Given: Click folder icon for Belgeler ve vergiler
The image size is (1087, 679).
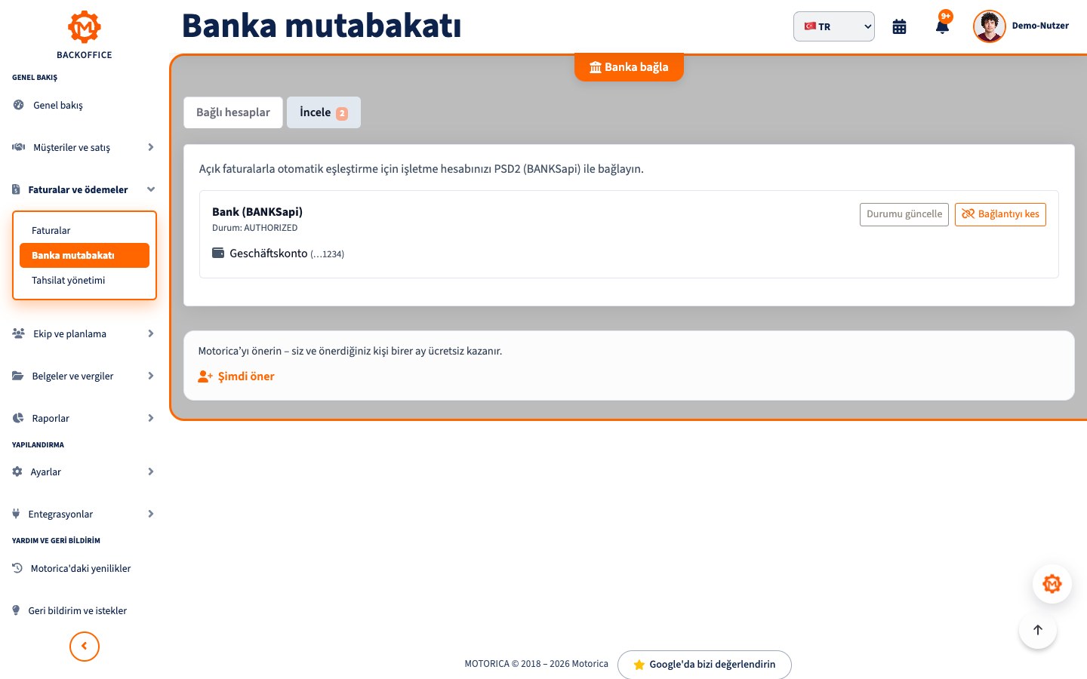Looking at the screenshot, I should click(18, 376).
